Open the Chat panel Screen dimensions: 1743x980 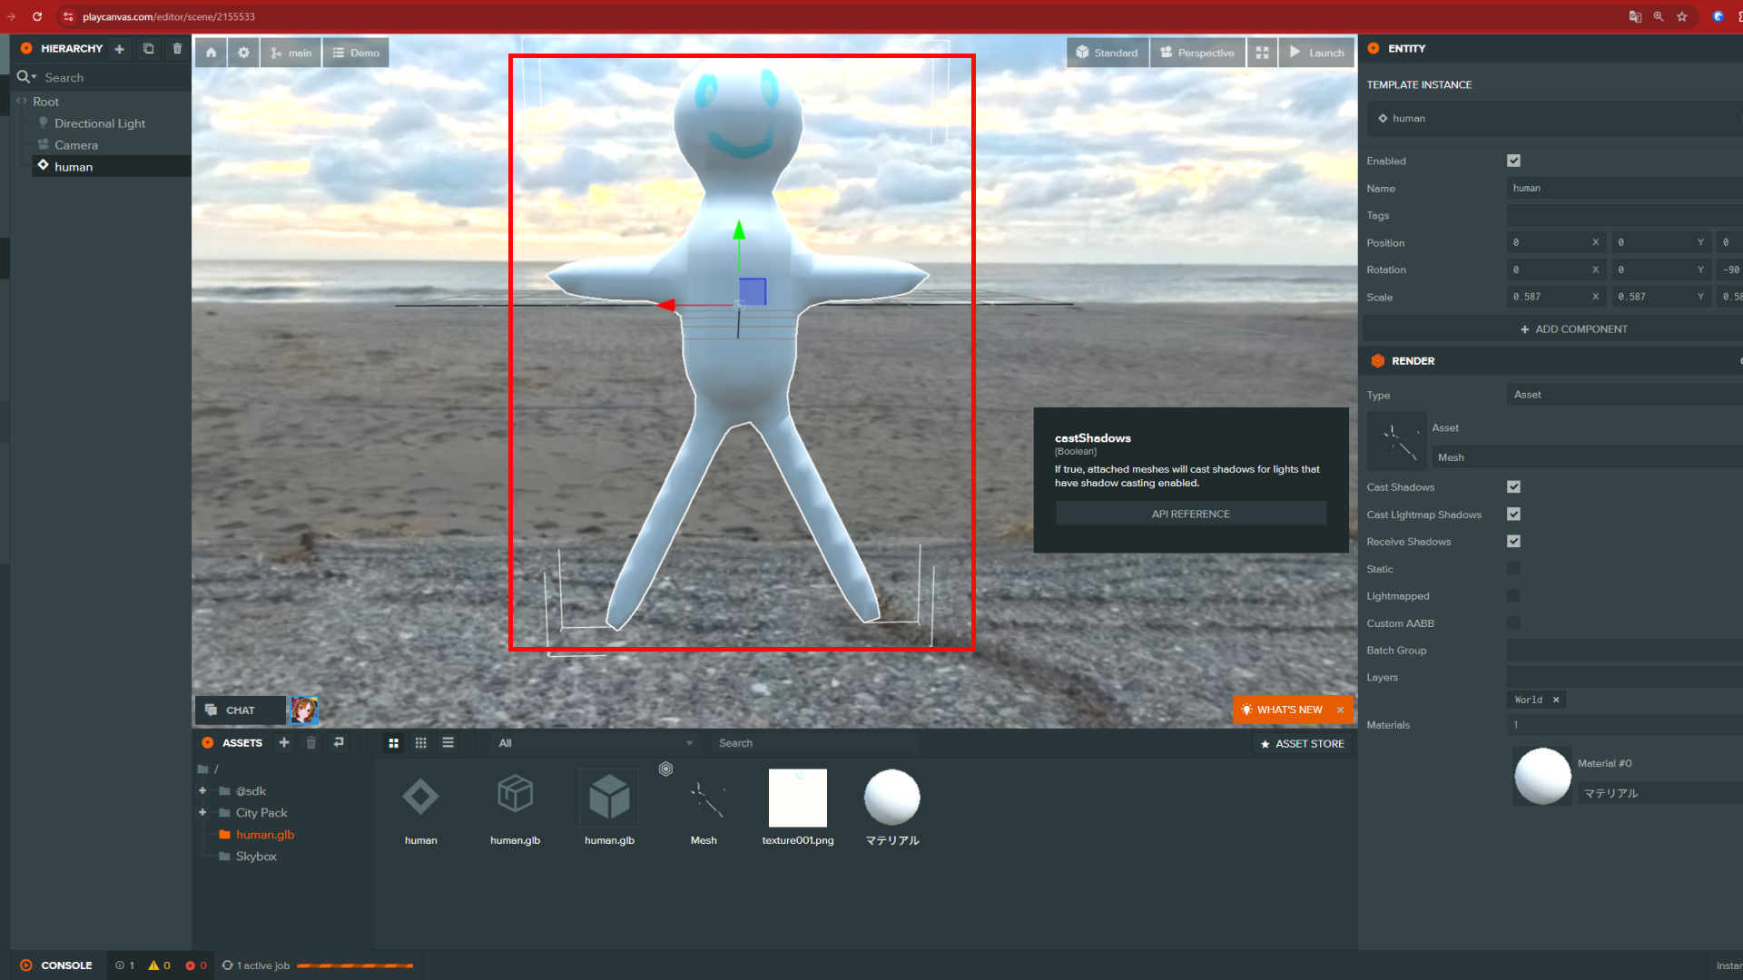pos(240,710)
